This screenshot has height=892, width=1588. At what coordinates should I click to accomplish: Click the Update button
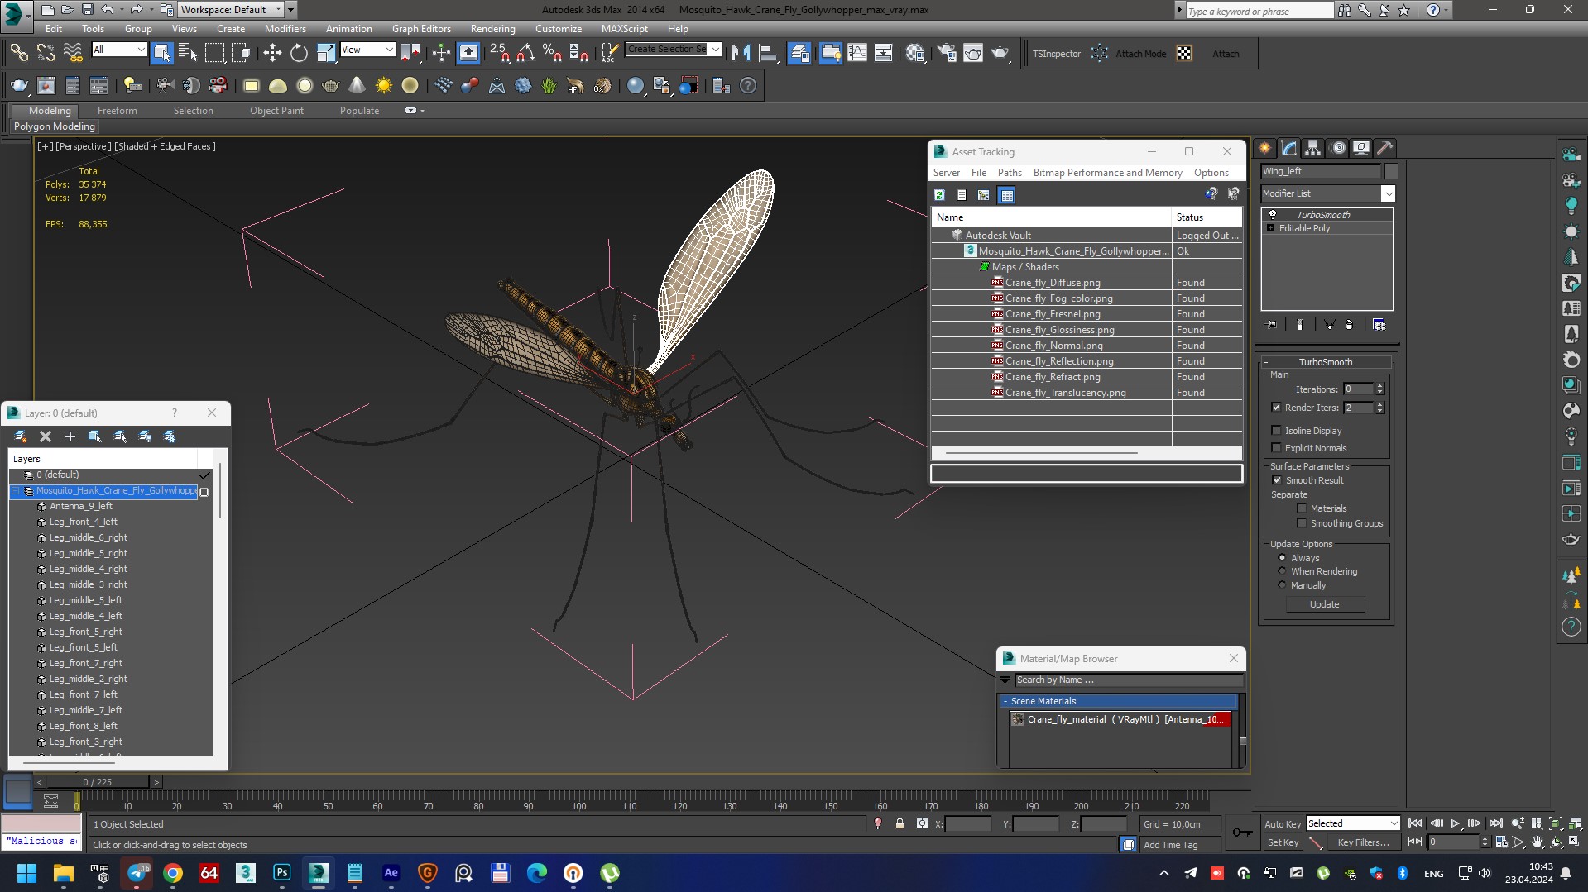(1324, 604)
